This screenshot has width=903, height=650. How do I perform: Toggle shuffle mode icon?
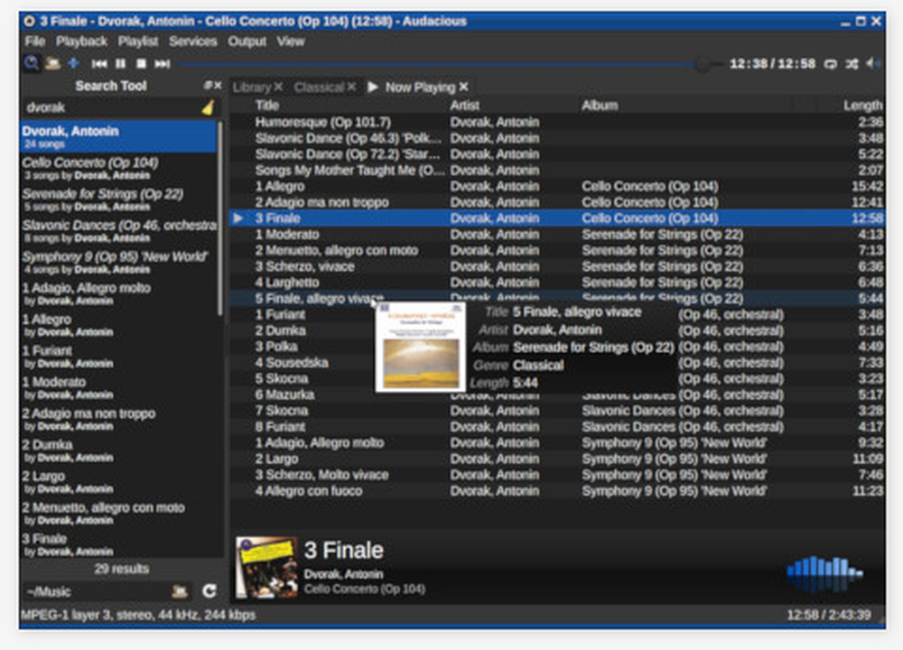tap(852, 64)
